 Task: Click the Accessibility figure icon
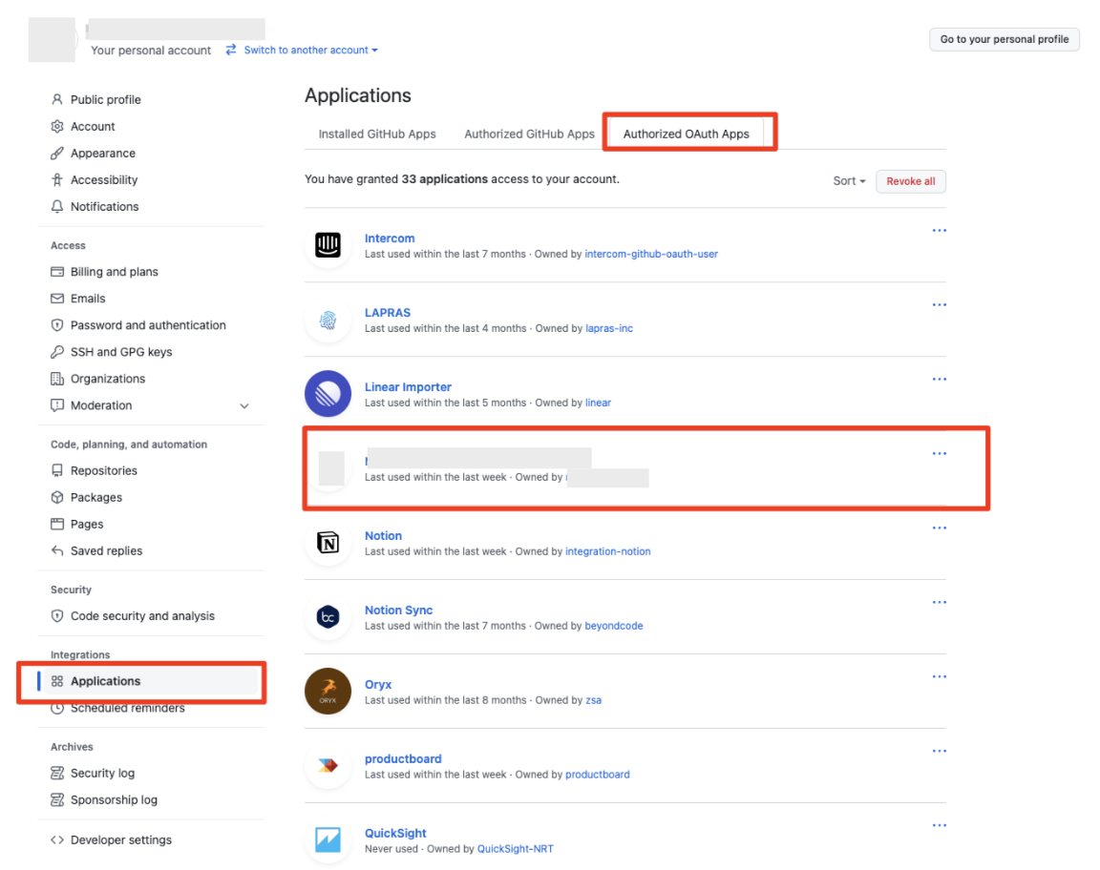[x=57, y=179]
